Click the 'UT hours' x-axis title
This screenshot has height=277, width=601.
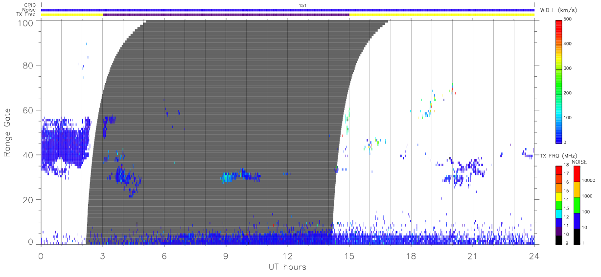coord(287,267)
